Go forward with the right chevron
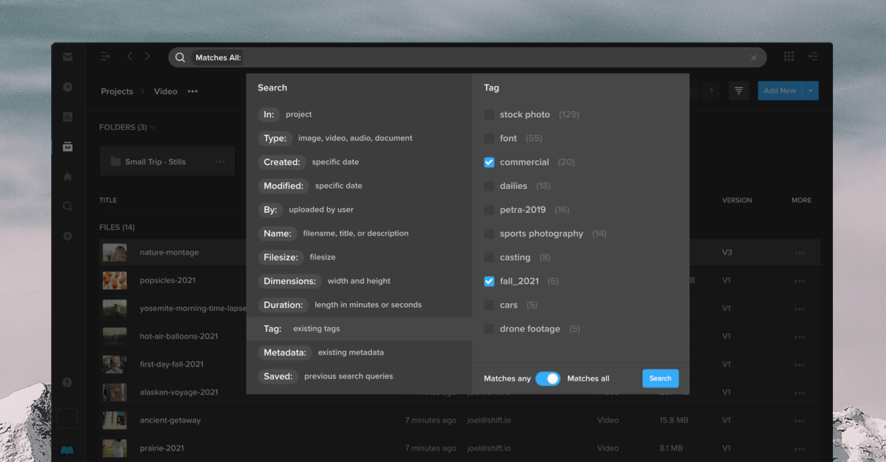This screenshot has height=462, width=886. tap(147, 56)
